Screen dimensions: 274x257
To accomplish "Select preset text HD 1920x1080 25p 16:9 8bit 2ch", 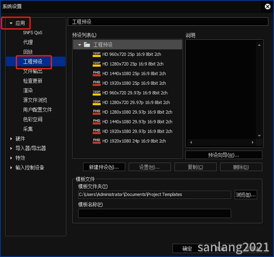I will coord(134,83).
